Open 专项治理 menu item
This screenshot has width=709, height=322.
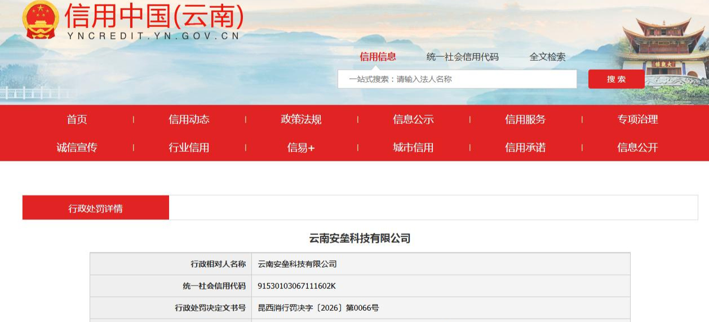pyautogui.click(x=637, y=119)
